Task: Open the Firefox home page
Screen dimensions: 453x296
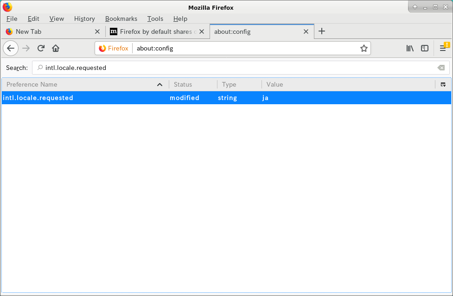Action: click(56, 48)
